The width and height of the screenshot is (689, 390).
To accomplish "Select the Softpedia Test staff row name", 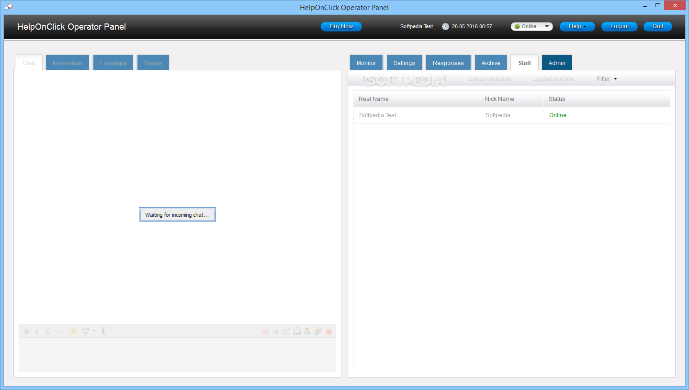I will coord(378,115).
